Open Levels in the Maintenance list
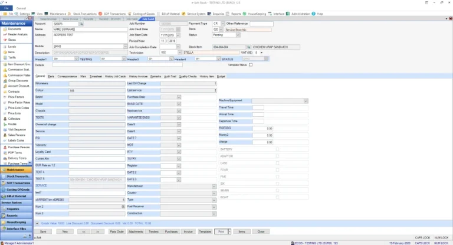Viewport: 453px width, 245px height. (12, 47)
